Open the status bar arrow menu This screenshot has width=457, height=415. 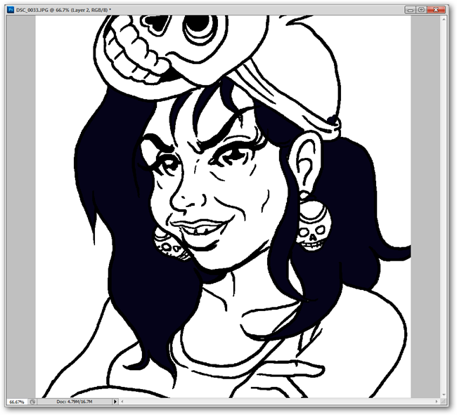115,402
